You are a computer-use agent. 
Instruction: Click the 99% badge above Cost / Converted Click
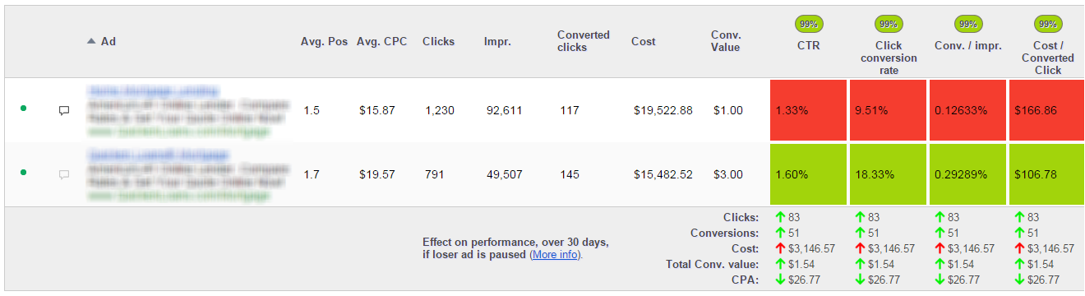(x=1048, y=24)
